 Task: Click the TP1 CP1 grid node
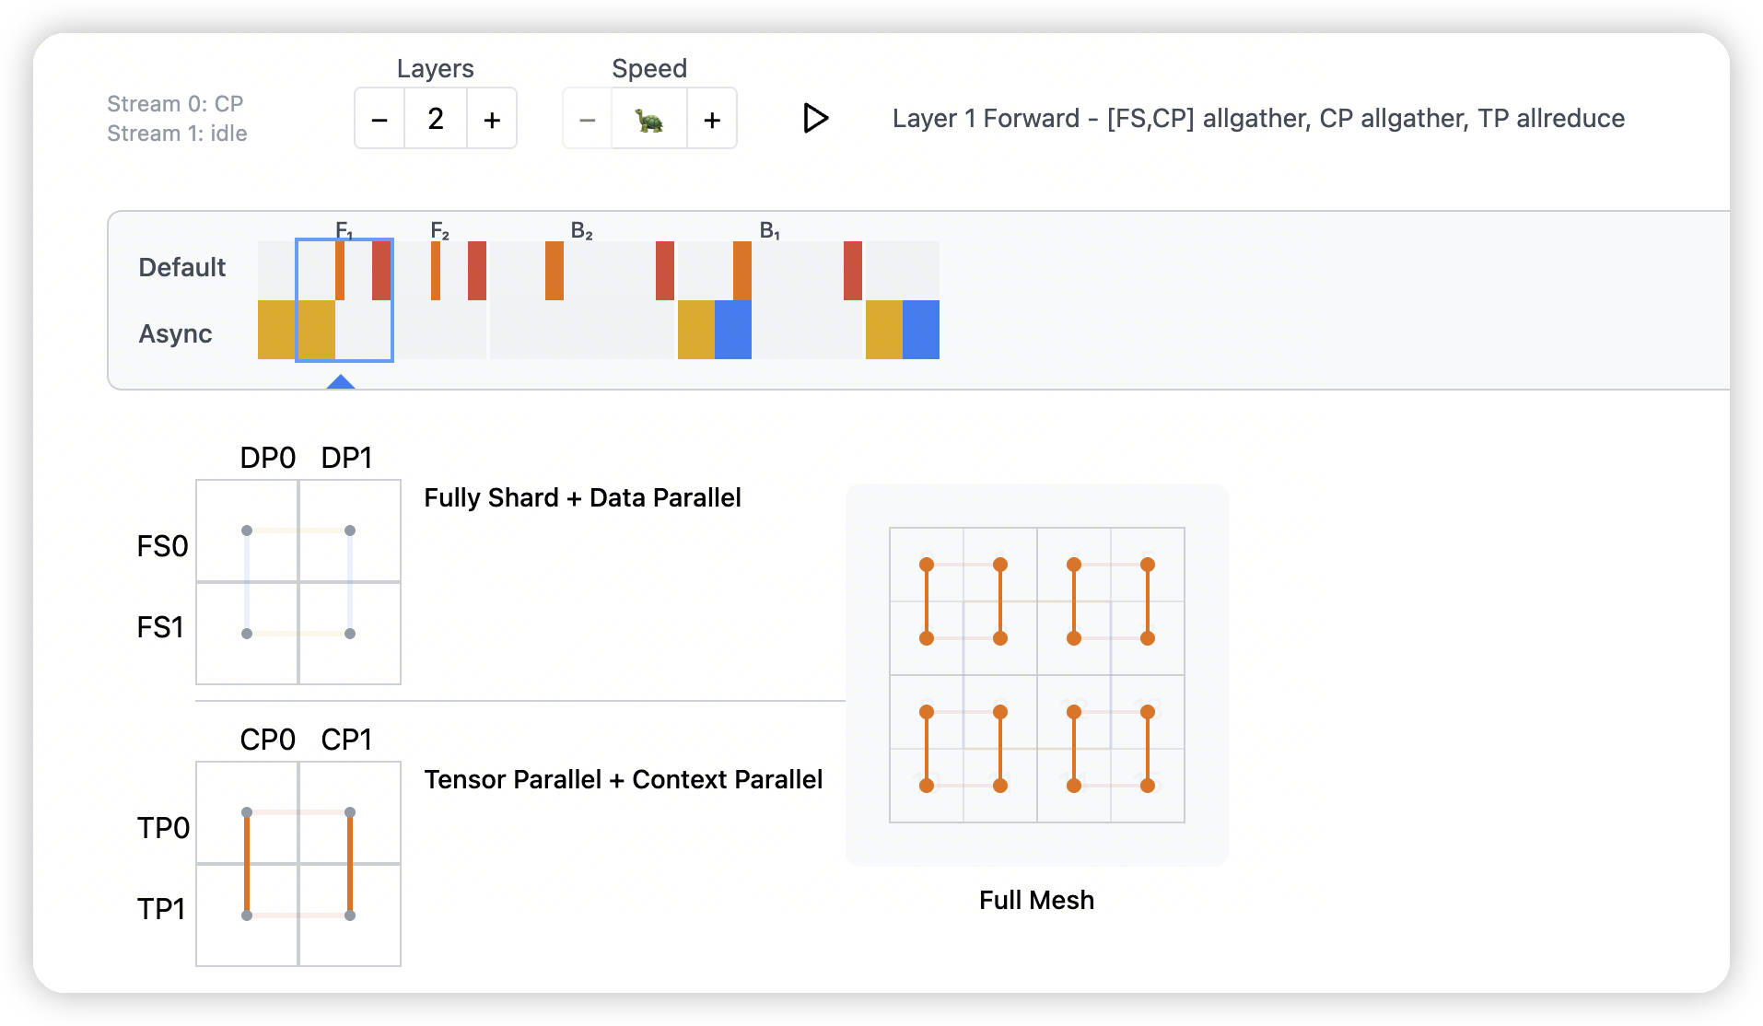click(350, 915)
